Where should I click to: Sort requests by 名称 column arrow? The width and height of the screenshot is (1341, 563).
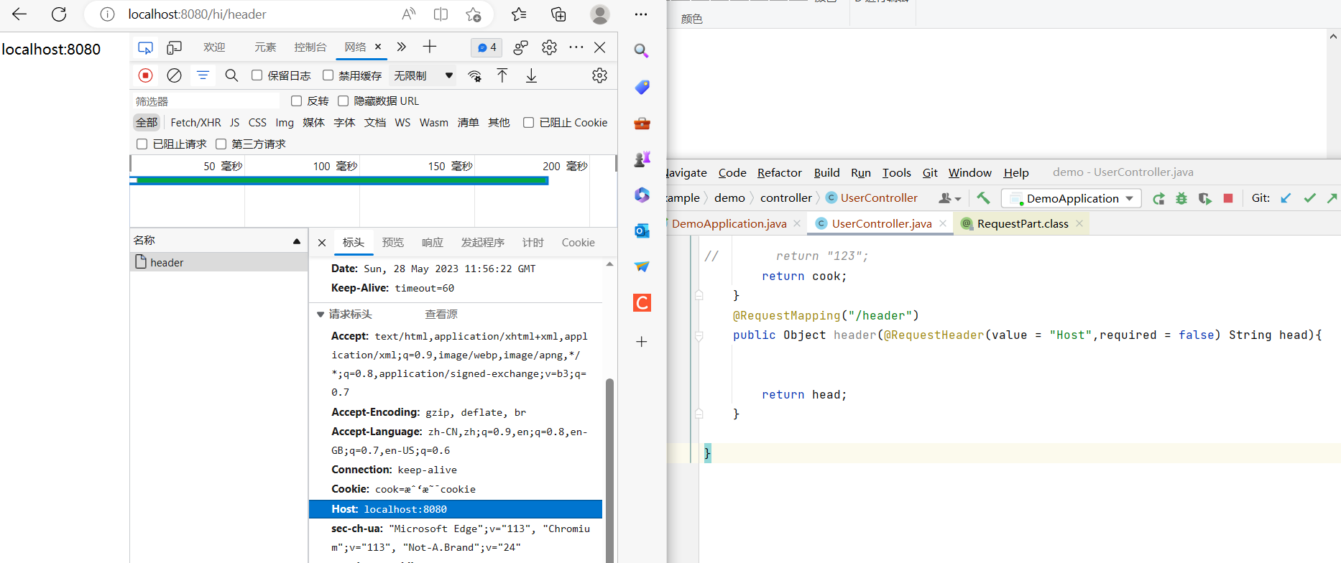click(297, 241)
